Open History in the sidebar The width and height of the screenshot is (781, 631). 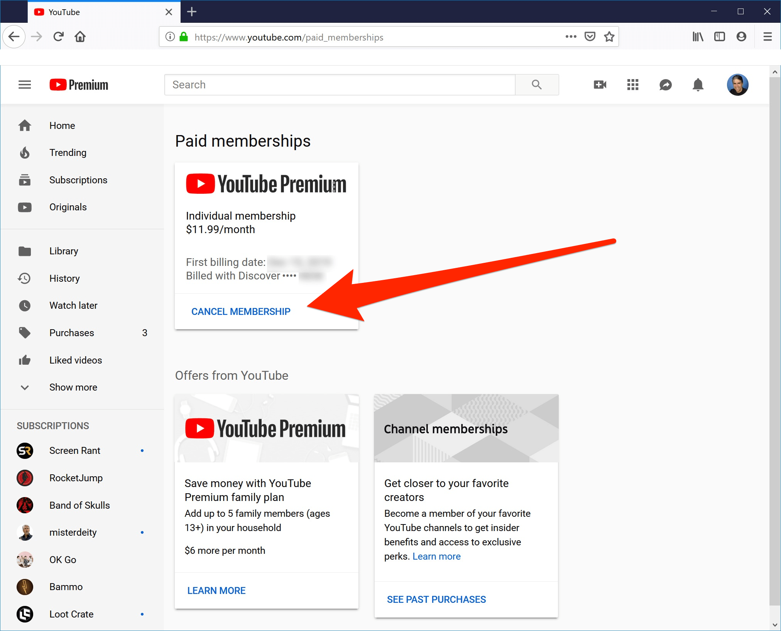[64, 278]
